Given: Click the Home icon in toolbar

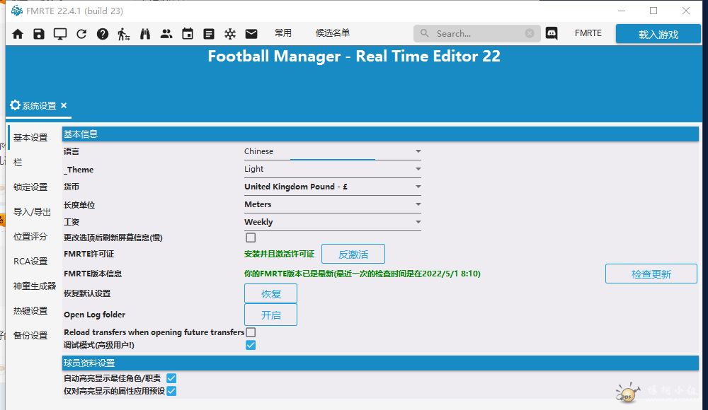Looking at the screenshot, I should (x=18, y=34).
